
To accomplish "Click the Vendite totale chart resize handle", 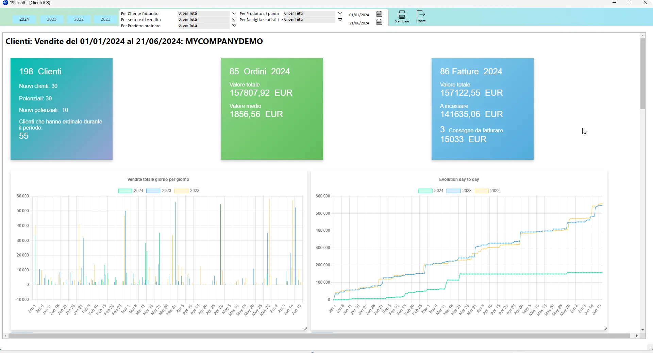I will (x=305, y=328).
